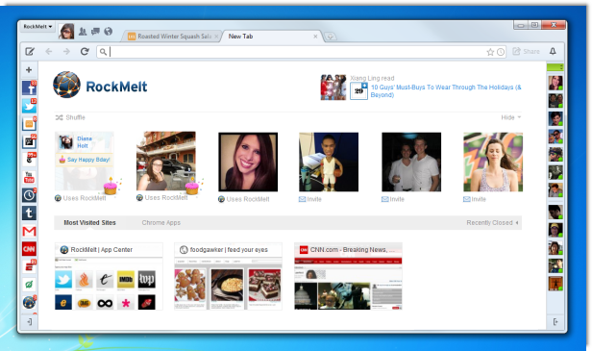Open CNN.com Breaking News thumbnail
Screen dimensions: 592x351
[348, 276]
